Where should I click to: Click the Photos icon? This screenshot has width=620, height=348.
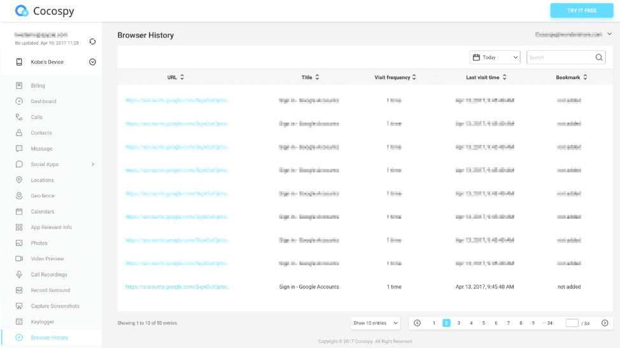click(19, 243)
